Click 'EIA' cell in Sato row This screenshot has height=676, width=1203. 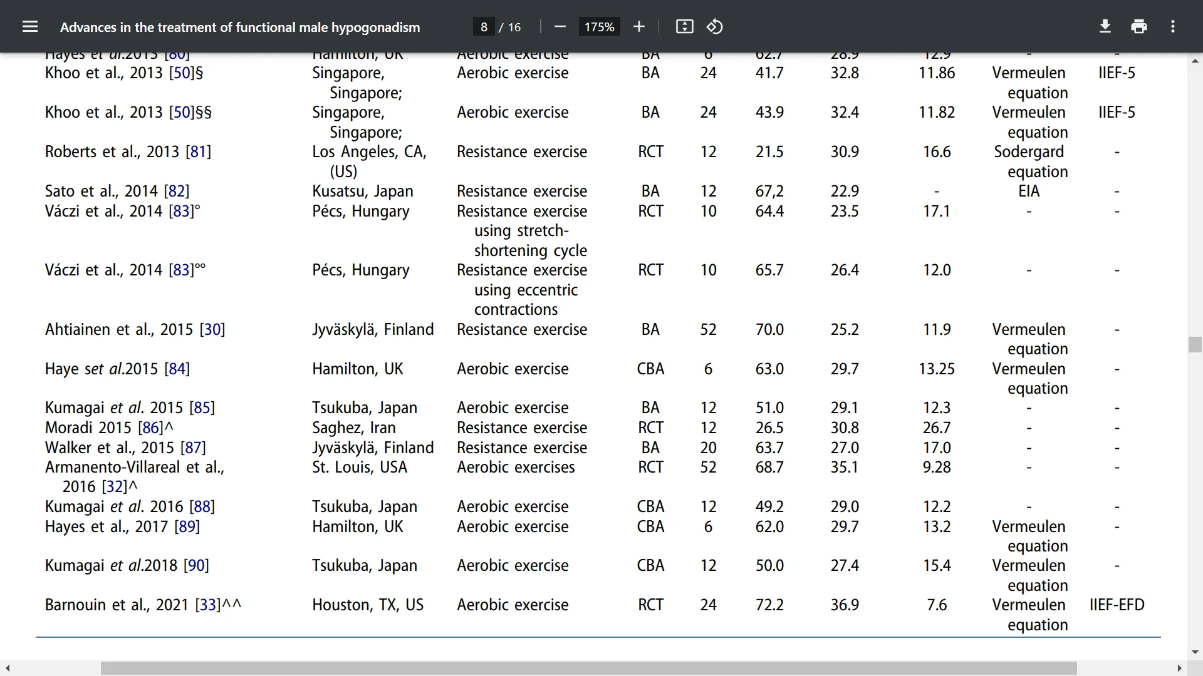tap(1029, 192)
